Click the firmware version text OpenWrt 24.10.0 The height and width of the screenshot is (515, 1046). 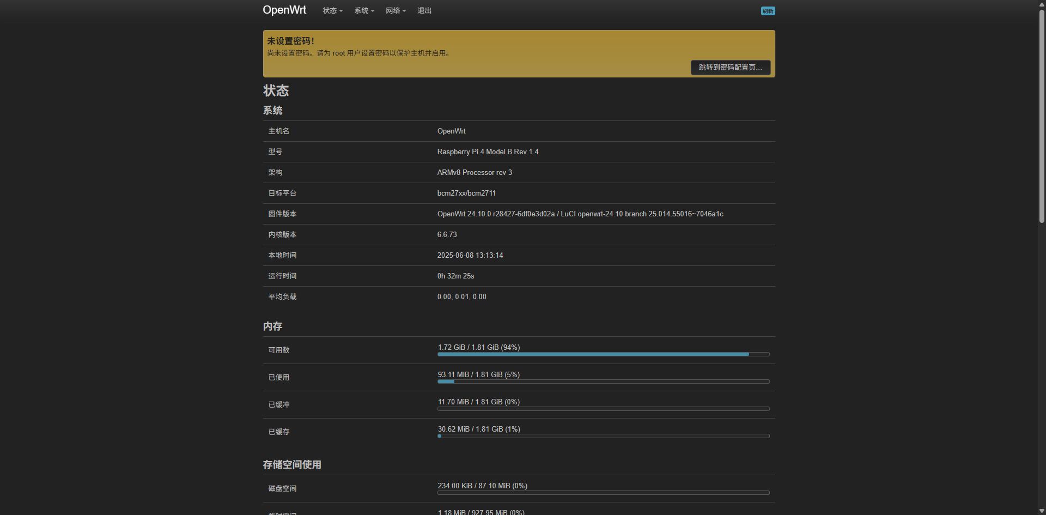click(463, 214)
